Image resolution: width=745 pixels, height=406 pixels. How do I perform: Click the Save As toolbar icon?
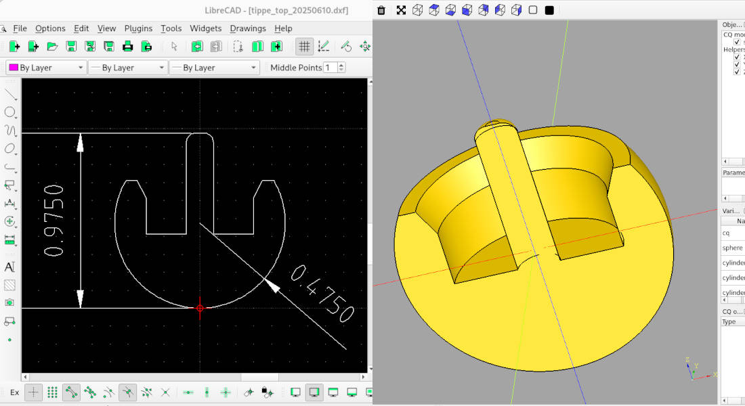[90, 47]
